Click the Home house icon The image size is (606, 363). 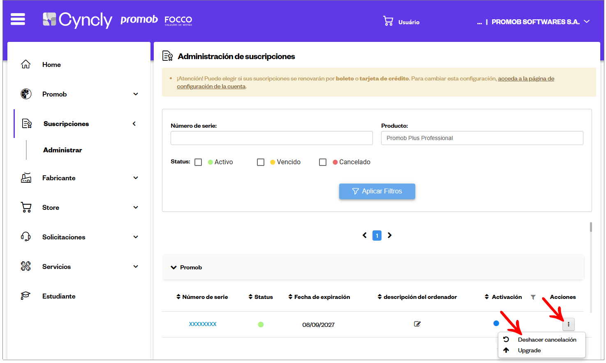tap(26, 64)
